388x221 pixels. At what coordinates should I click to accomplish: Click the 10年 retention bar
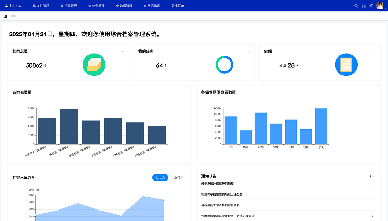[246, 137]
